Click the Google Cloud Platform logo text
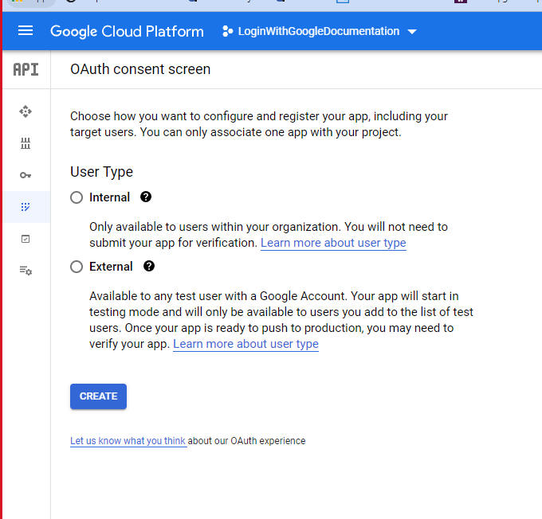The height and width of the screenshot is (519, 542). tap(127, 31)
